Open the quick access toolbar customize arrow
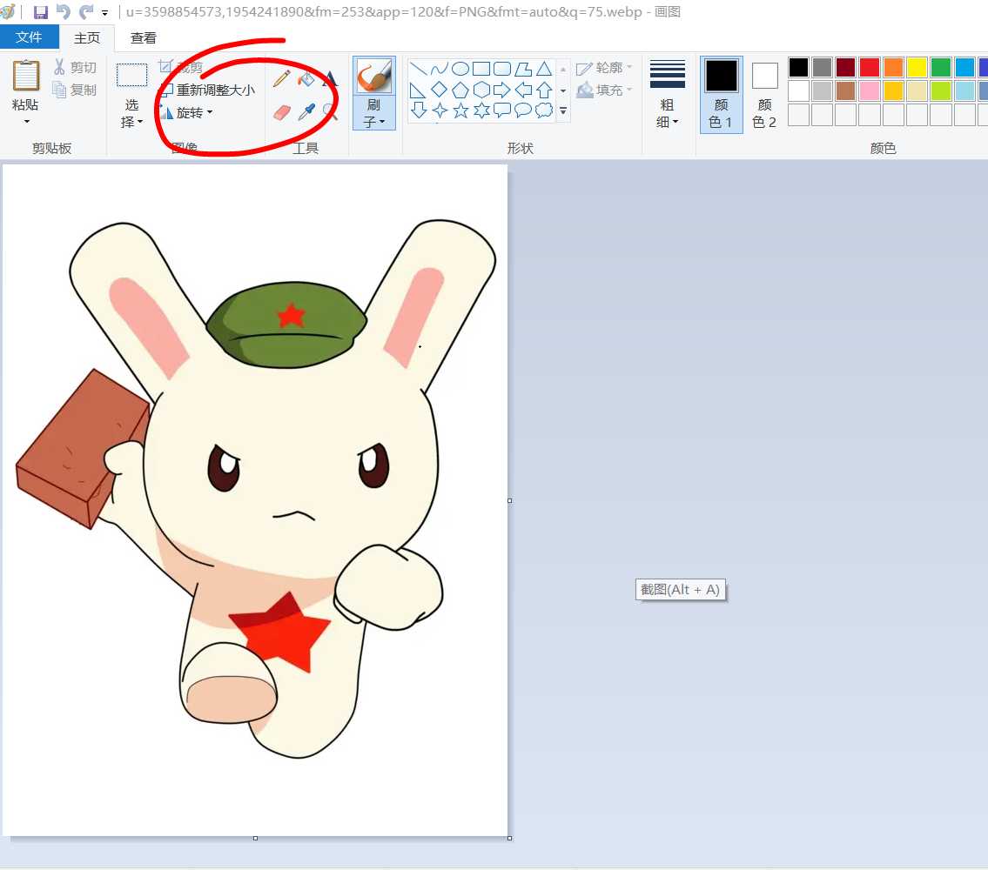Screen dimensions: 988x870 click(x=105, y=12)
